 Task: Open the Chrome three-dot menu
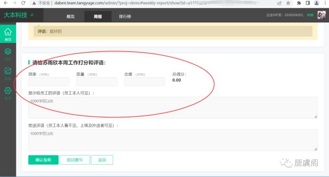pos(325,3)
